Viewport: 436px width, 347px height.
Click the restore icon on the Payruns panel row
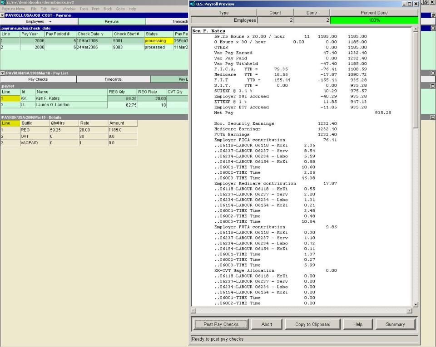pos(432,15)
